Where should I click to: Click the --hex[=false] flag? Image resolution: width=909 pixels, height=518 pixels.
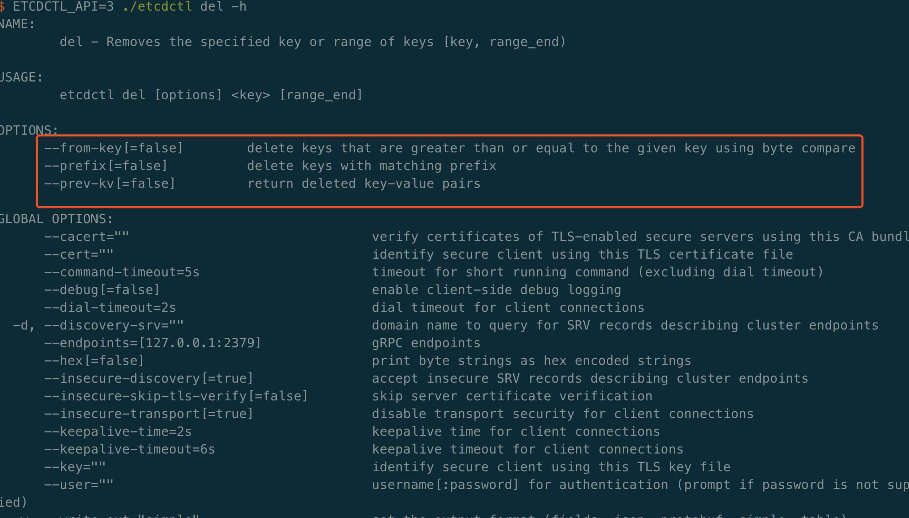94,361
